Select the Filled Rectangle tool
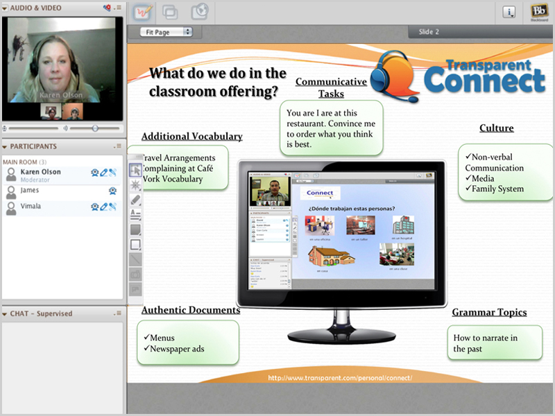The image size is (555, 416). (135, 229)
